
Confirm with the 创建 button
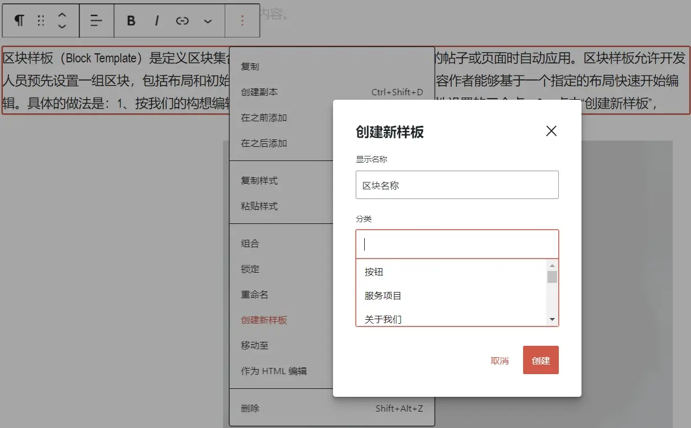[540, 360]
